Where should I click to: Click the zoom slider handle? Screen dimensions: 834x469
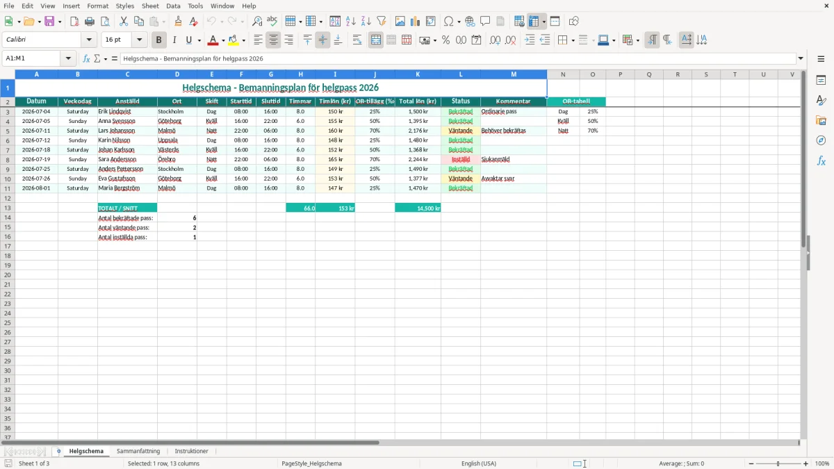pos(778,463)
